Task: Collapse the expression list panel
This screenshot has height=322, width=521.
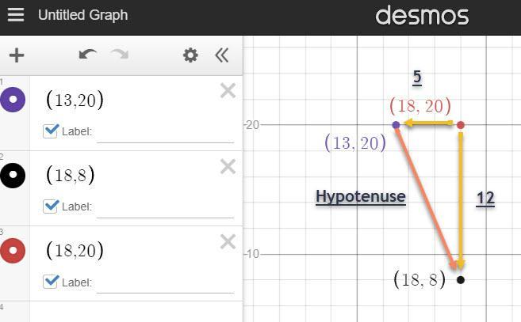Action: [x=221, y=55]
